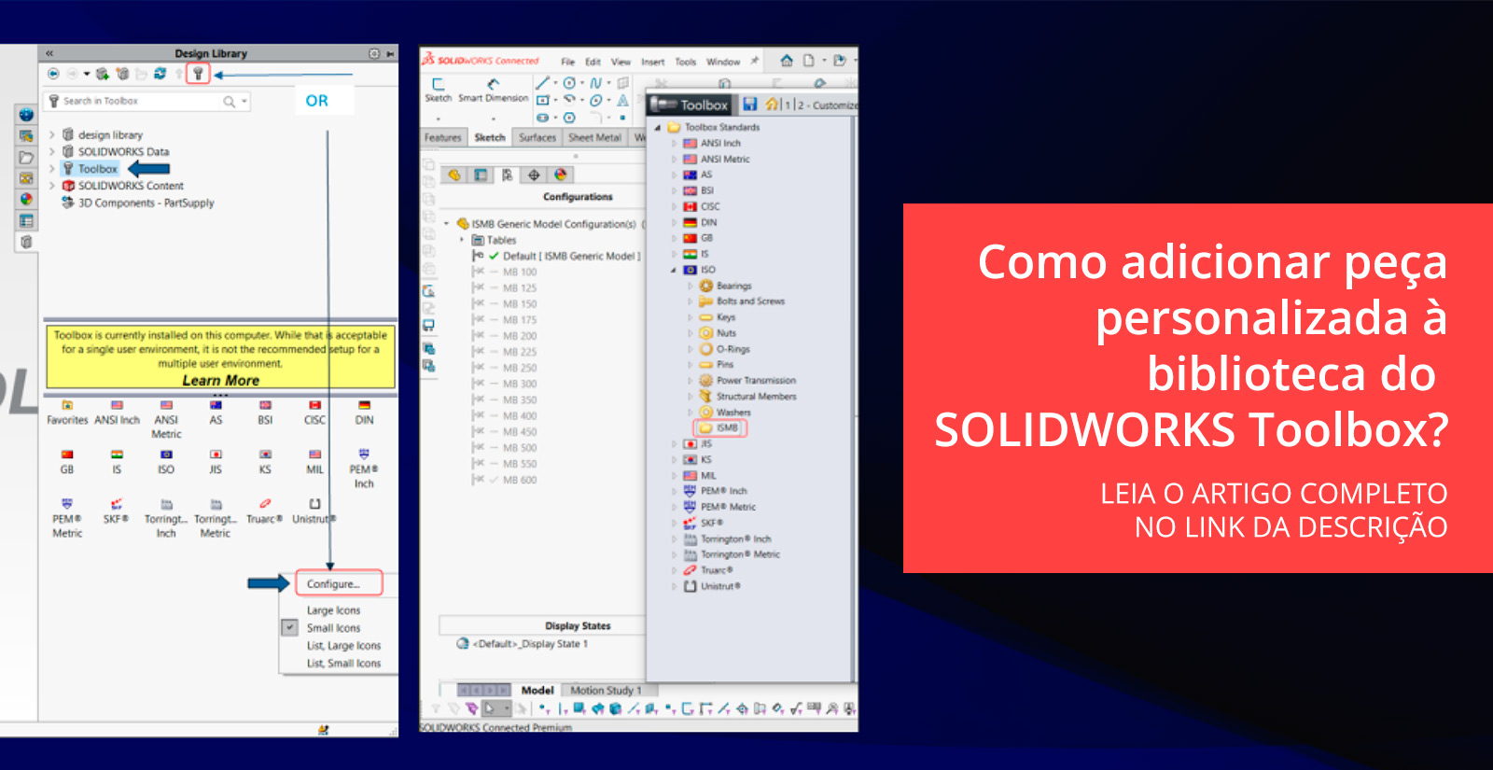Screen dimensions: 1493x770
Task: Click the Back arrow in Design Library toolbar
Action: point(54,74)
